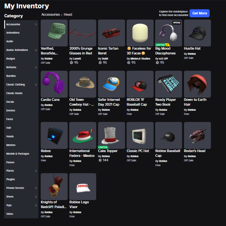Viewport: 226px width, 226px height.
Task: Expand the Private Servers category arrow
Action: coord(36,188)
